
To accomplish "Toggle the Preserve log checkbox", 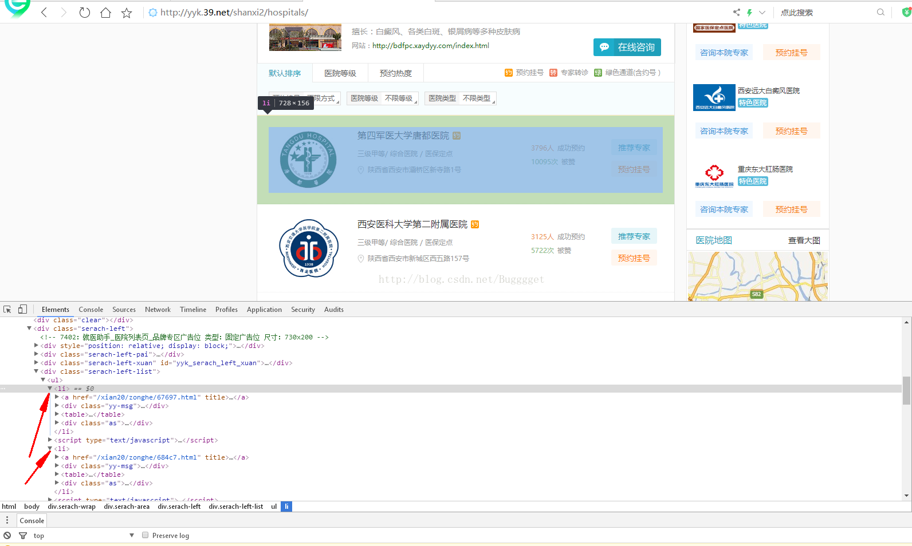I will [x=146, y=535].
